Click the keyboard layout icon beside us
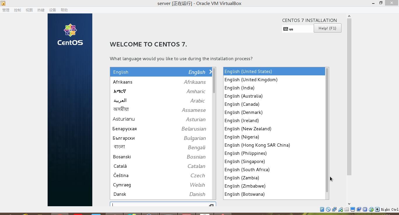Viewport: 399px width, 215px height. 286,29
